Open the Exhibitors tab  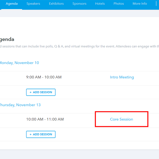tap(56, 4)
